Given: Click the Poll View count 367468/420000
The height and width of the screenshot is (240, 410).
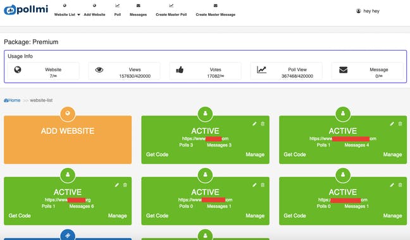Looking at the screenshot, I should coord(297,76).
